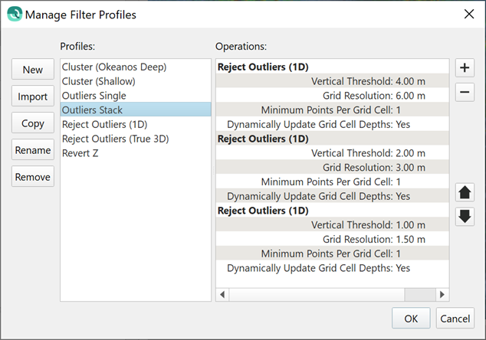Rename the selected profile
The width and height of the screenshot is (486, 340).
click(33, 150)
